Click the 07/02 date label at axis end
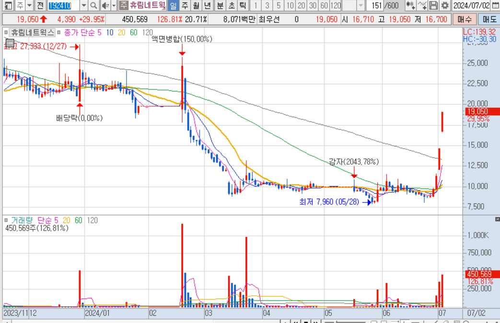The width and height of the screenshot is (500, 323). coord(477,313)
